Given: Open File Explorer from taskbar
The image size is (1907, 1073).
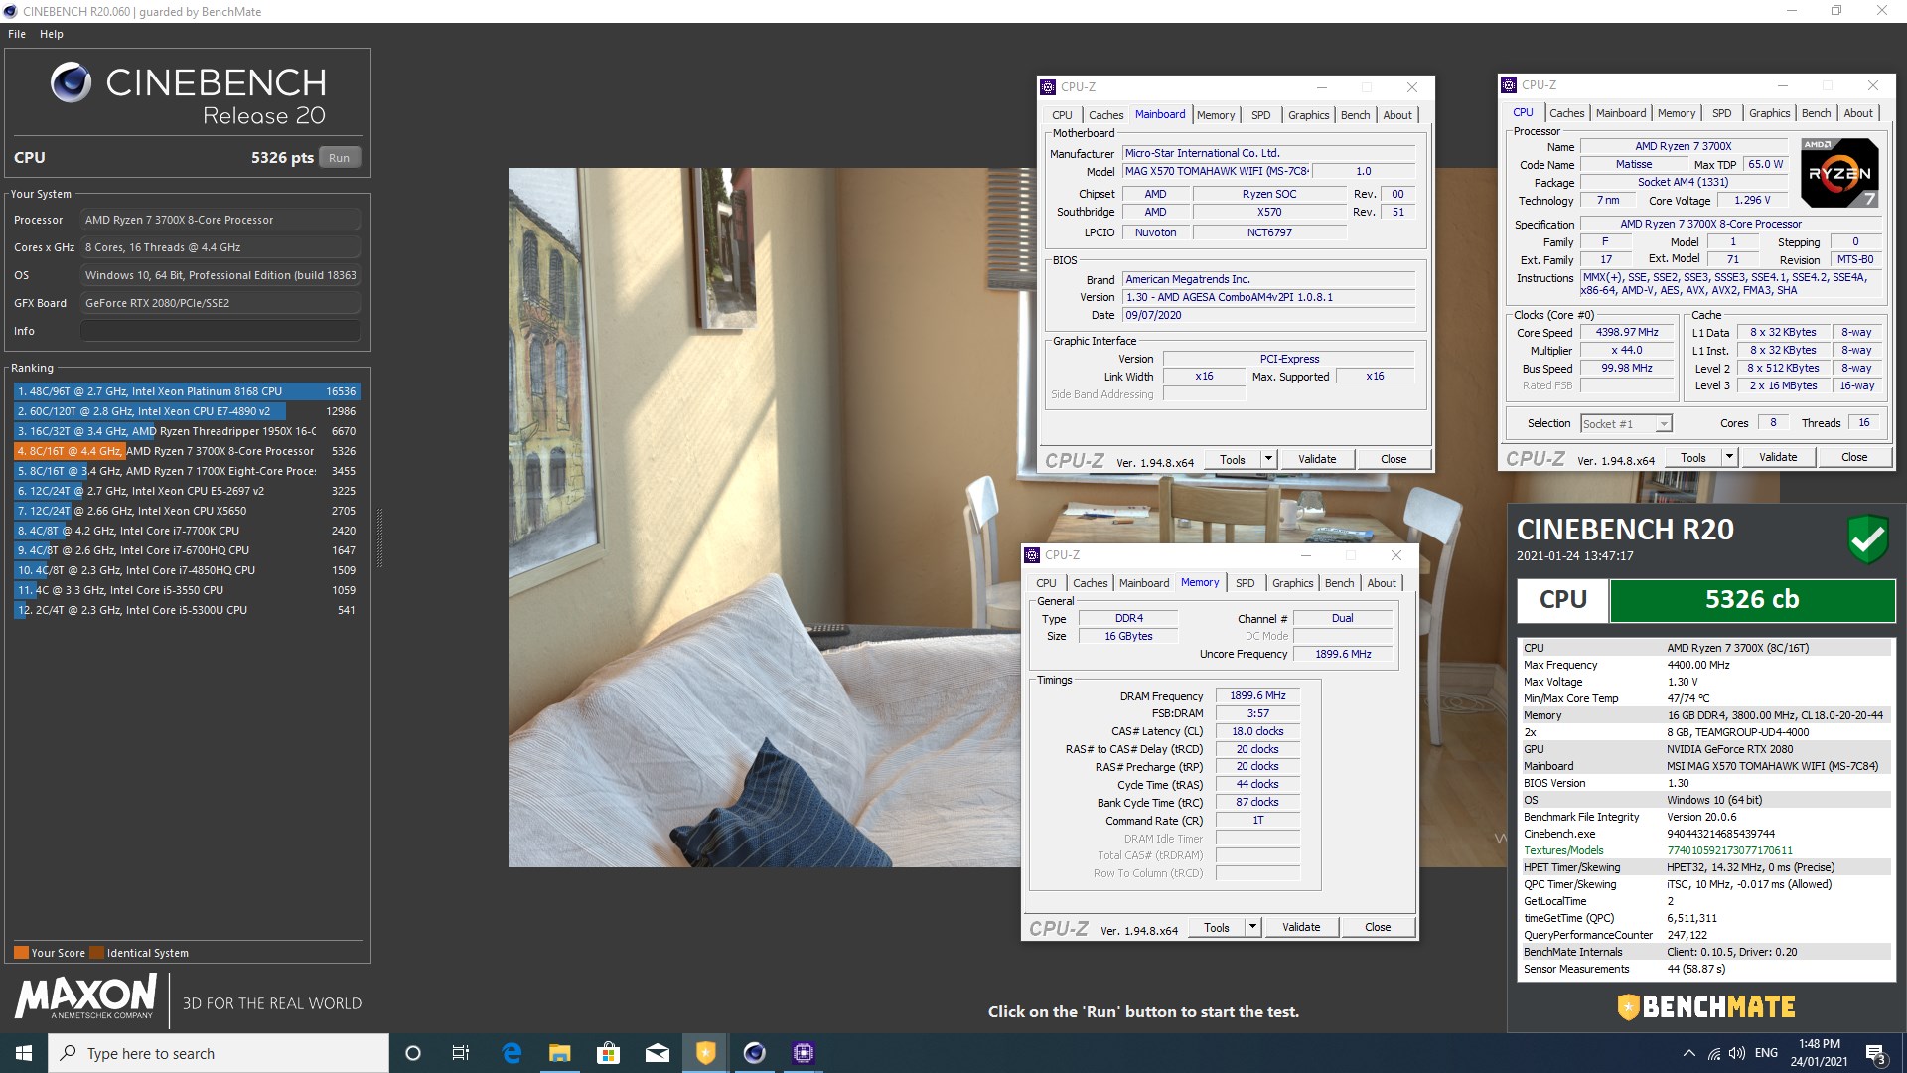Looking at the screenshot, I should point(560,1053).
